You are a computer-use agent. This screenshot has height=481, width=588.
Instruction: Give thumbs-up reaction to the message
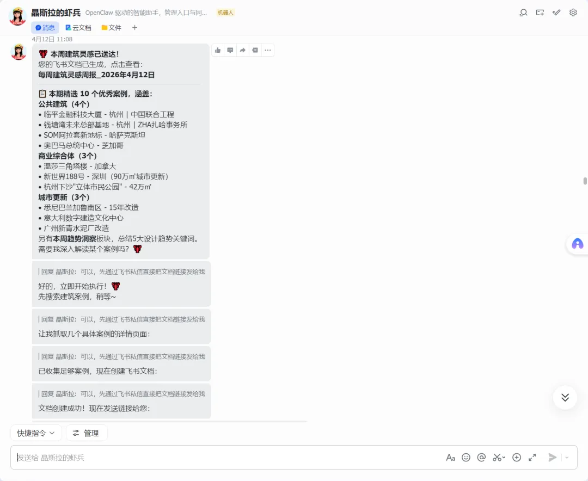click(218, 50)
